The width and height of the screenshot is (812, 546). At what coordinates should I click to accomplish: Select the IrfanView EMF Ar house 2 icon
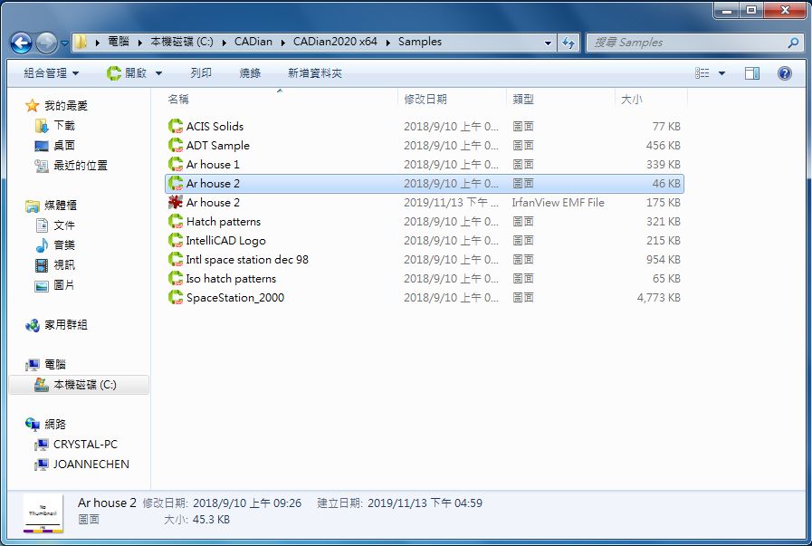click(176, 202)
